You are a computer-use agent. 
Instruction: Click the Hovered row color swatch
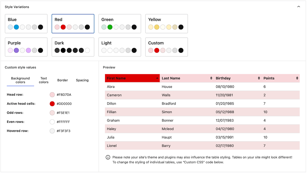(x=52, y=131)
